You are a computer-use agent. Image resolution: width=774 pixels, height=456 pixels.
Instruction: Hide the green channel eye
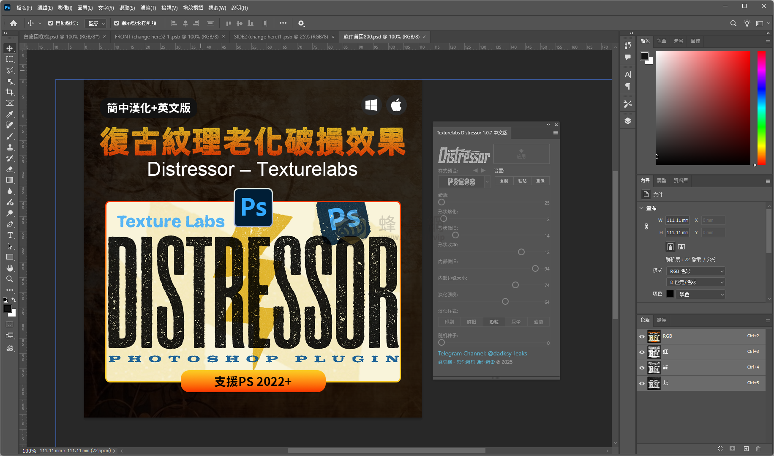pyautogui.click(x=642, y=368)
